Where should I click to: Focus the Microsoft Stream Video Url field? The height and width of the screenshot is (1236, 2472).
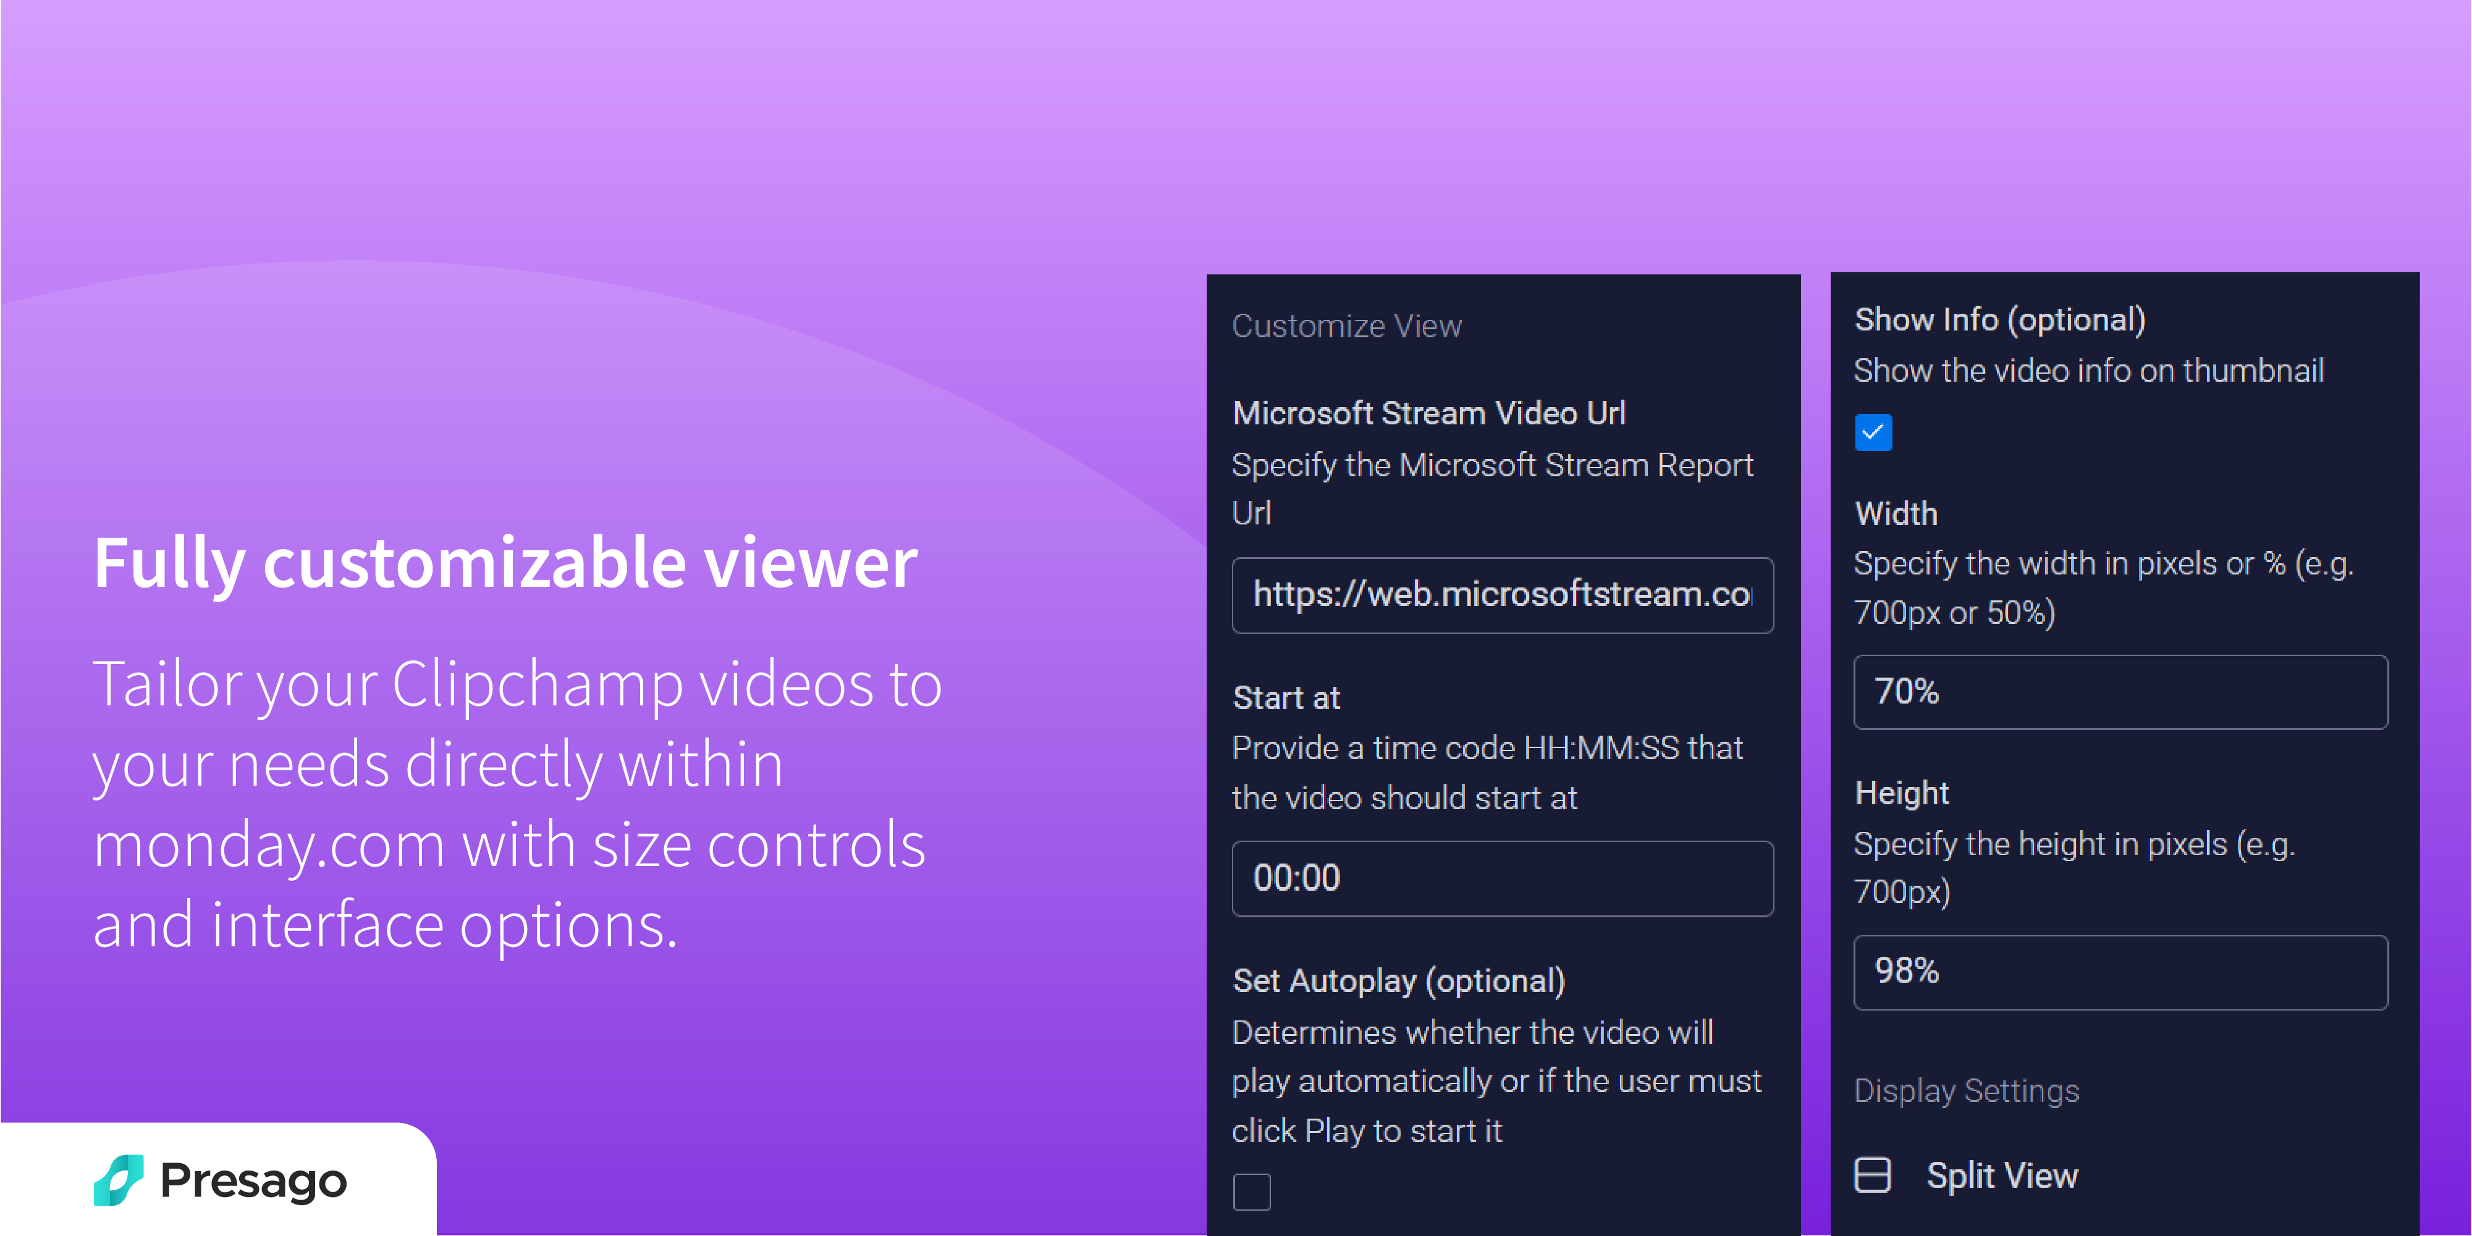click(1502, 595)
